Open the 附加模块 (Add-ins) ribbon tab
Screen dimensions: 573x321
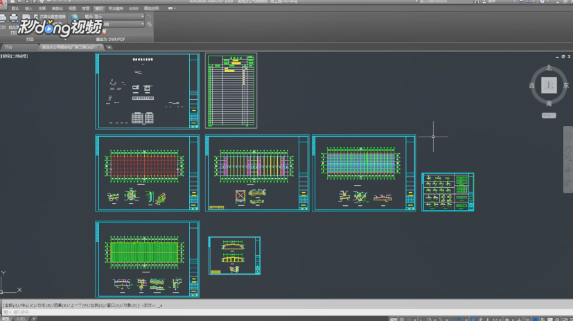click(x=116, y=8)
